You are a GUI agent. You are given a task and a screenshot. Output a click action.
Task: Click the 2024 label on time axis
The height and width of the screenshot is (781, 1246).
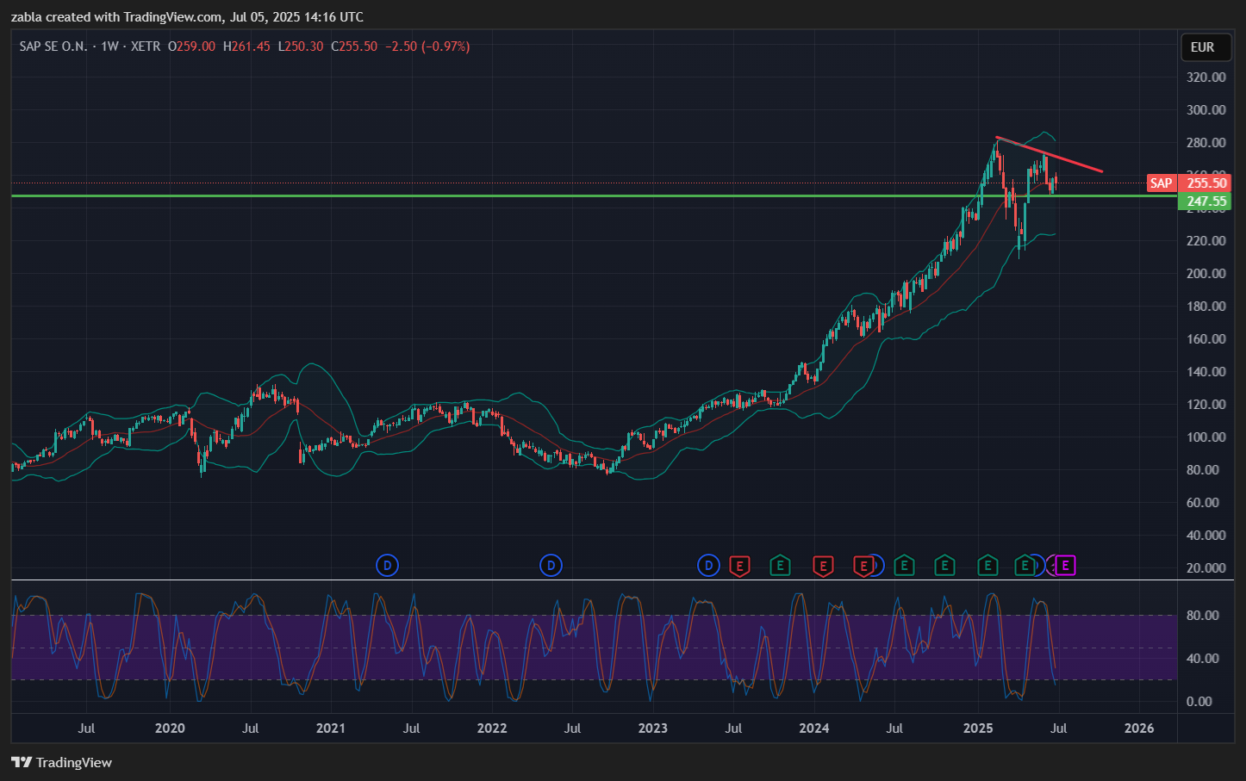[x=814, y=728]
